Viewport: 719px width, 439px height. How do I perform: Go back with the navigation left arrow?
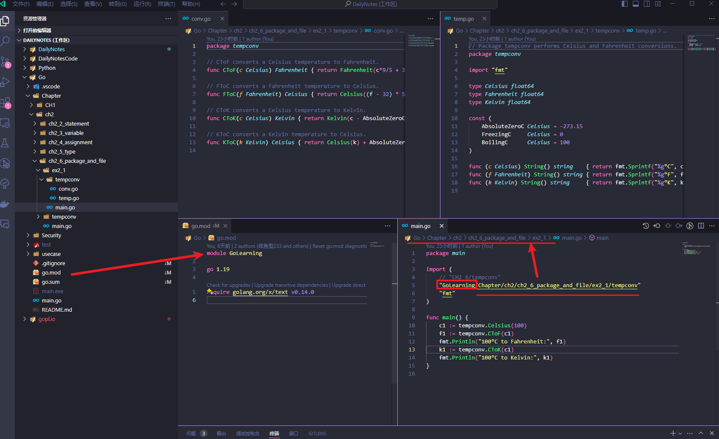click(223, 4)
